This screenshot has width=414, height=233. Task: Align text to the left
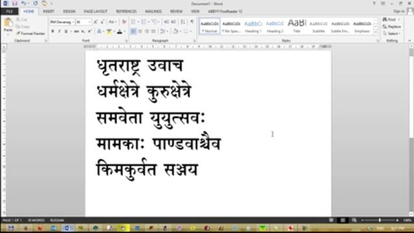click(x=133, y=32)
